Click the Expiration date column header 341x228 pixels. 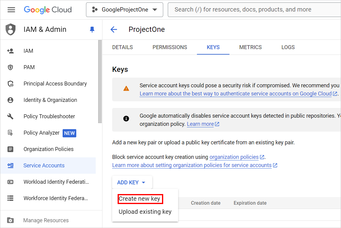pyautogui.click(x=250, y=203)
